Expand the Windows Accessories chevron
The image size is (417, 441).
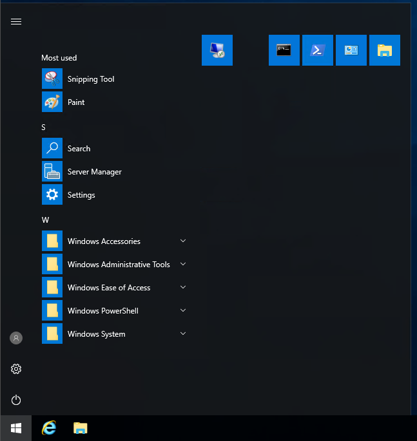point(183,241)
